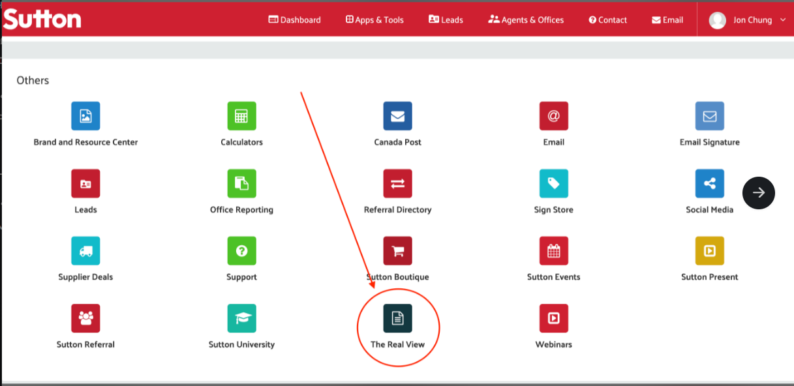This screenshot has width=794, height=386.
Task: Click the Sutton University text label
Action: pyautogui.click(x=241, y=344)
